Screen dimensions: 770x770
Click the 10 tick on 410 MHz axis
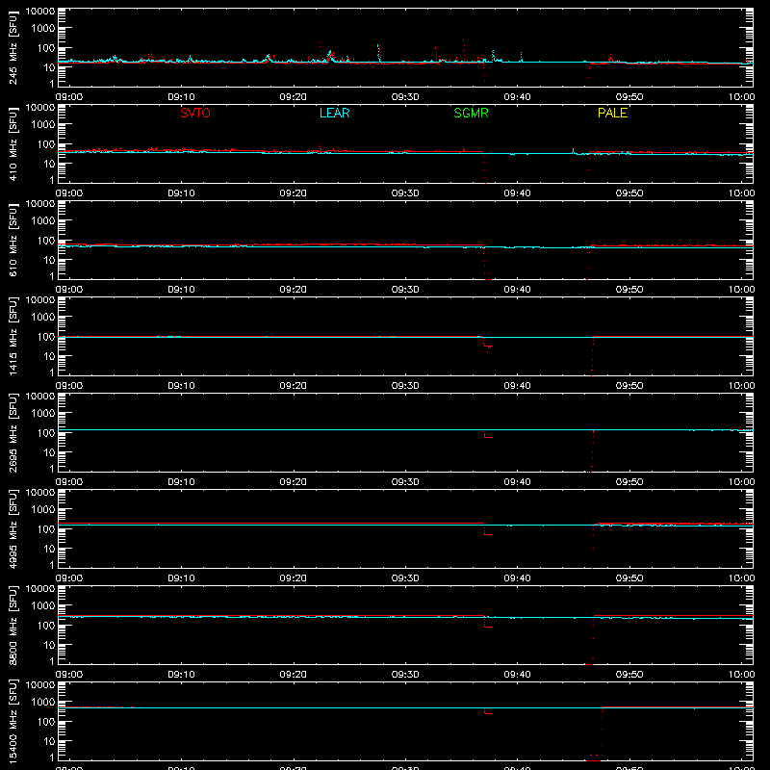click(49, 164)
